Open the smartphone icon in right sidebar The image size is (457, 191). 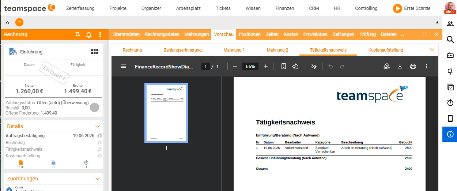450,119
